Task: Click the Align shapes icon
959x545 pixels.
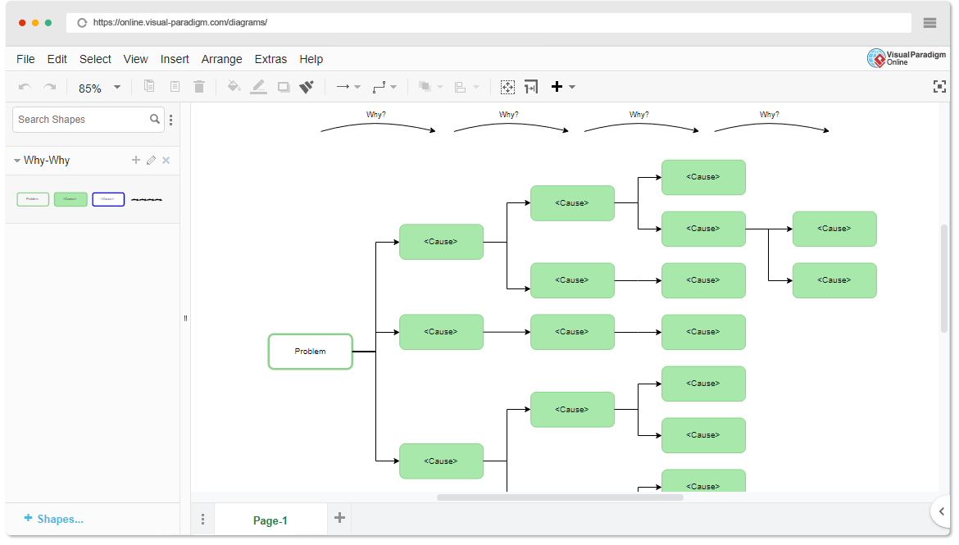Action: (461, 87)
